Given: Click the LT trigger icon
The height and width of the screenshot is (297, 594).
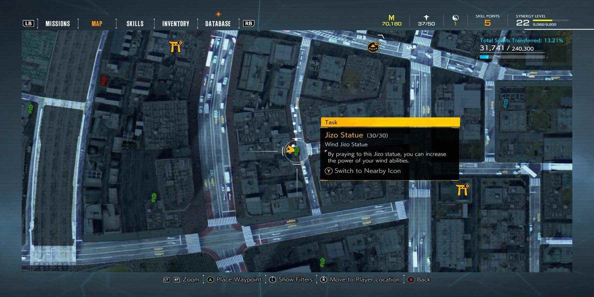Looking at the screenshot, I should 166,280.
